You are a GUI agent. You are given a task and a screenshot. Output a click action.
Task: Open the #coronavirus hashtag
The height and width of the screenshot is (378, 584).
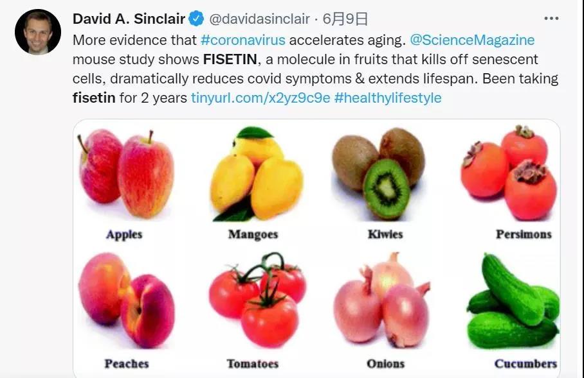(x=243, y=40)
